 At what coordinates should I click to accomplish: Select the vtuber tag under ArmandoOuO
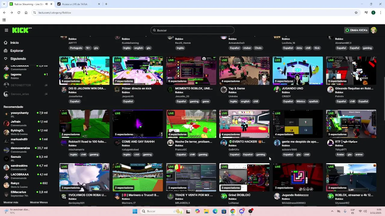click(247, 48)
